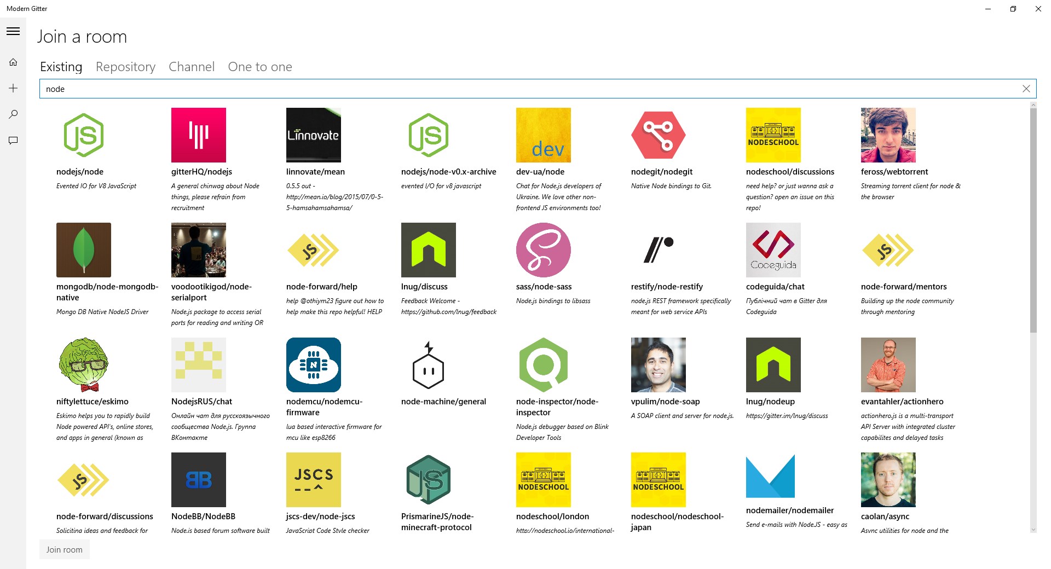1051x569 pixels.
Task: Open the hamburger navigation menu
Action: pos(13,31)
